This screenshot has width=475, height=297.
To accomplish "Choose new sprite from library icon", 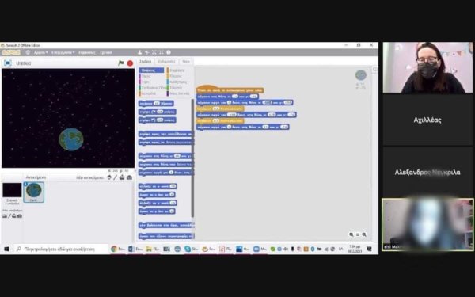I will 109,177.
